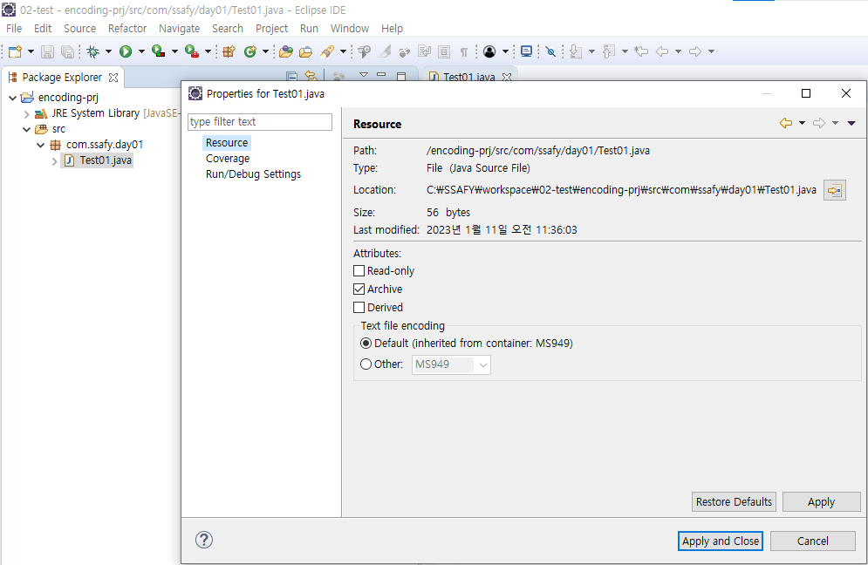
Task: Select Resource in the properties list
Action: pos(227,143)
